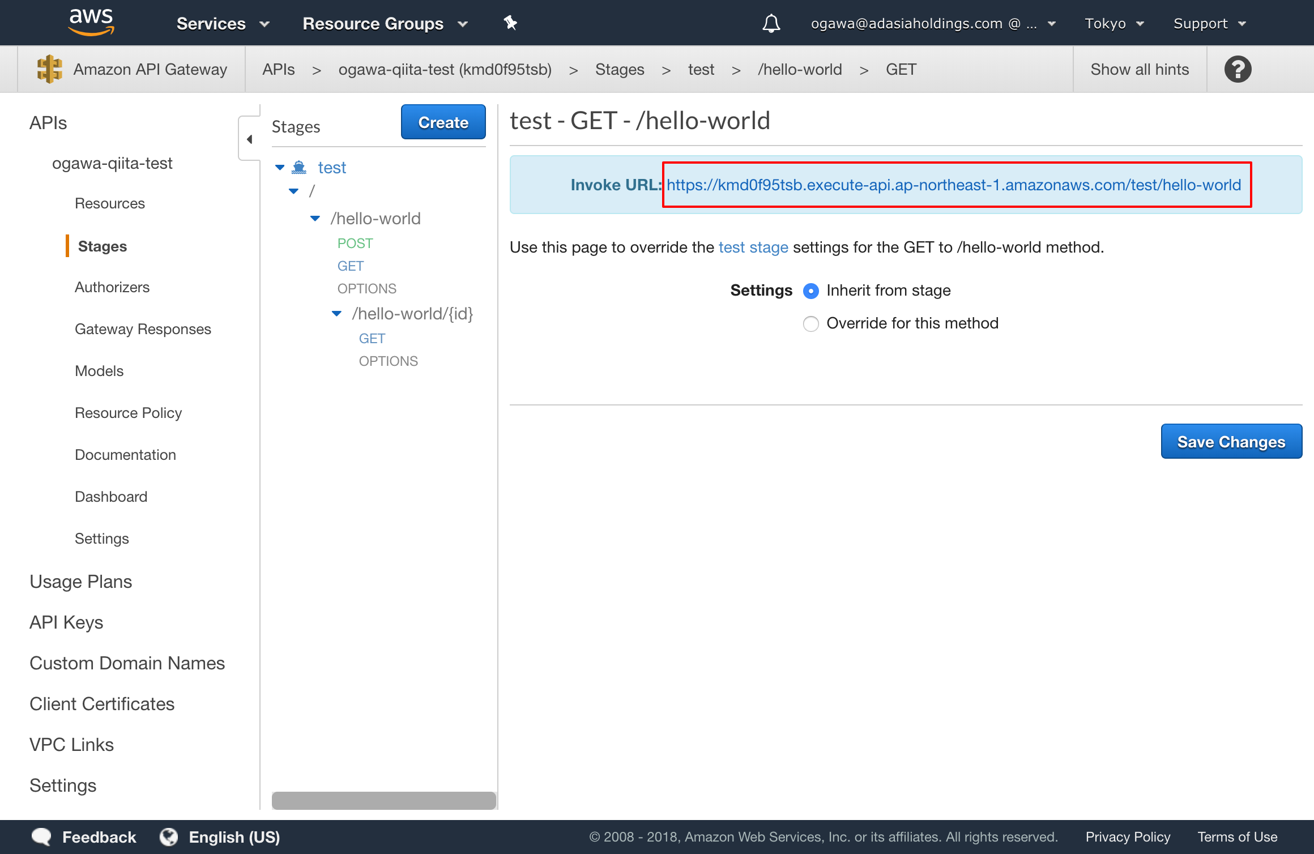
Task: Go to Usage Plans in sidebar
Action: (x=80, y=582)
